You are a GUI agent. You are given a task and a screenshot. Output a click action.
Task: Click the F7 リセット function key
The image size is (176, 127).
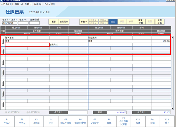[95, 121]
